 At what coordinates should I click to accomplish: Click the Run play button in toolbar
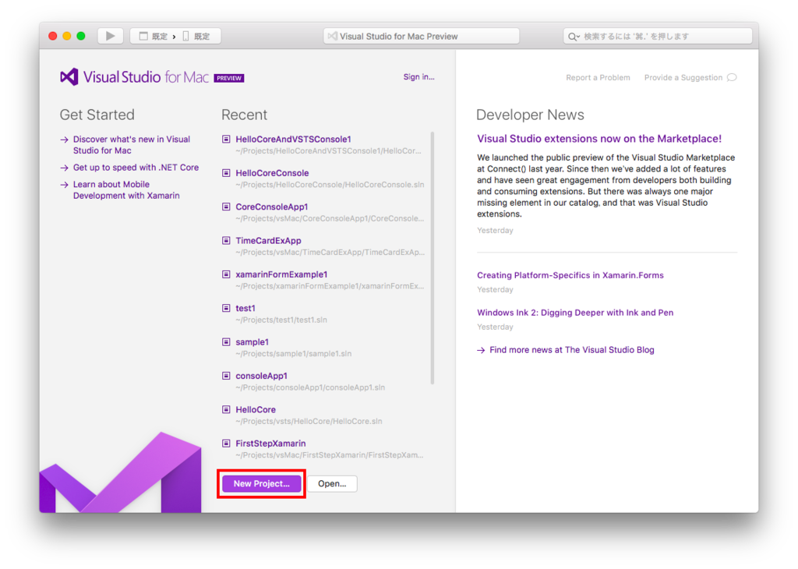(111, 36)
